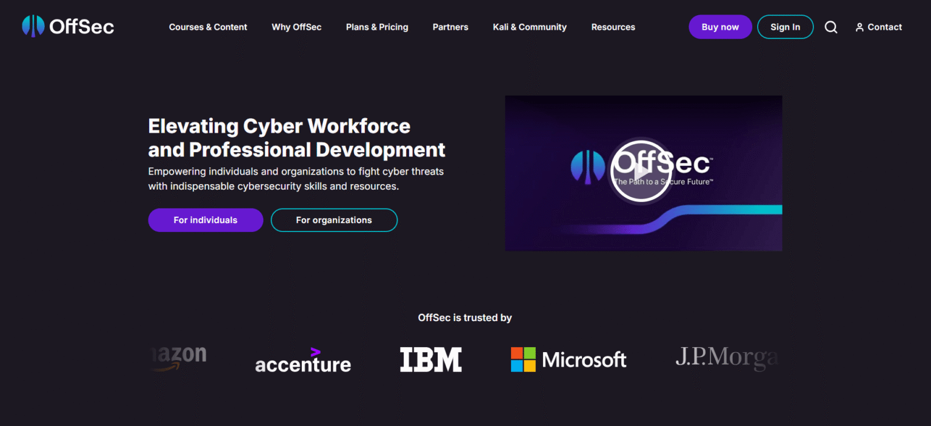Click the OffSec logo in the navigation bar
The width and height of the screenshot is (931, 426).
67,26
